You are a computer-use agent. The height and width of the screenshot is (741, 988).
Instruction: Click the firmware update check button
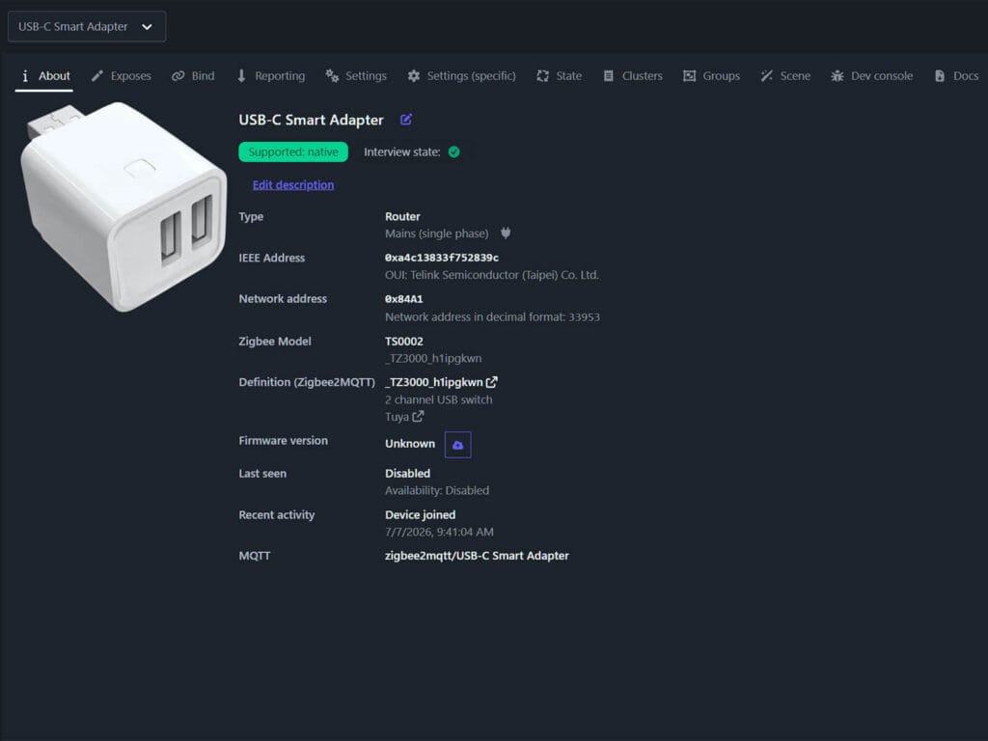pyautogui.click(x=458, y=445)
